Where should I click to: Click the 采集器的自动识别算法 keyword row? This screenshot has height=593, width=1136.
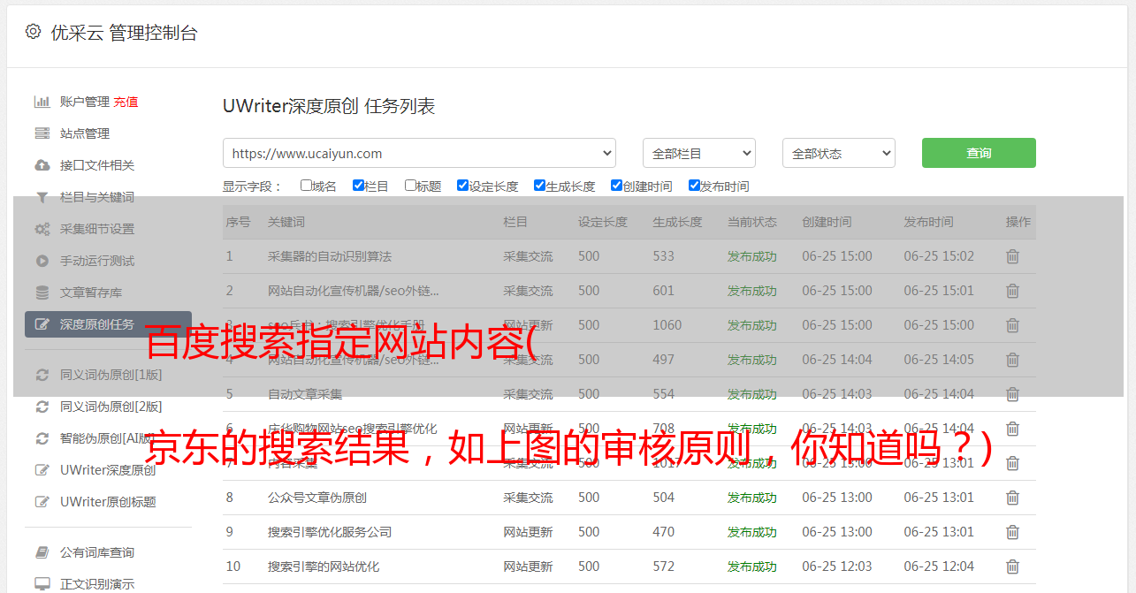(329, 256)
